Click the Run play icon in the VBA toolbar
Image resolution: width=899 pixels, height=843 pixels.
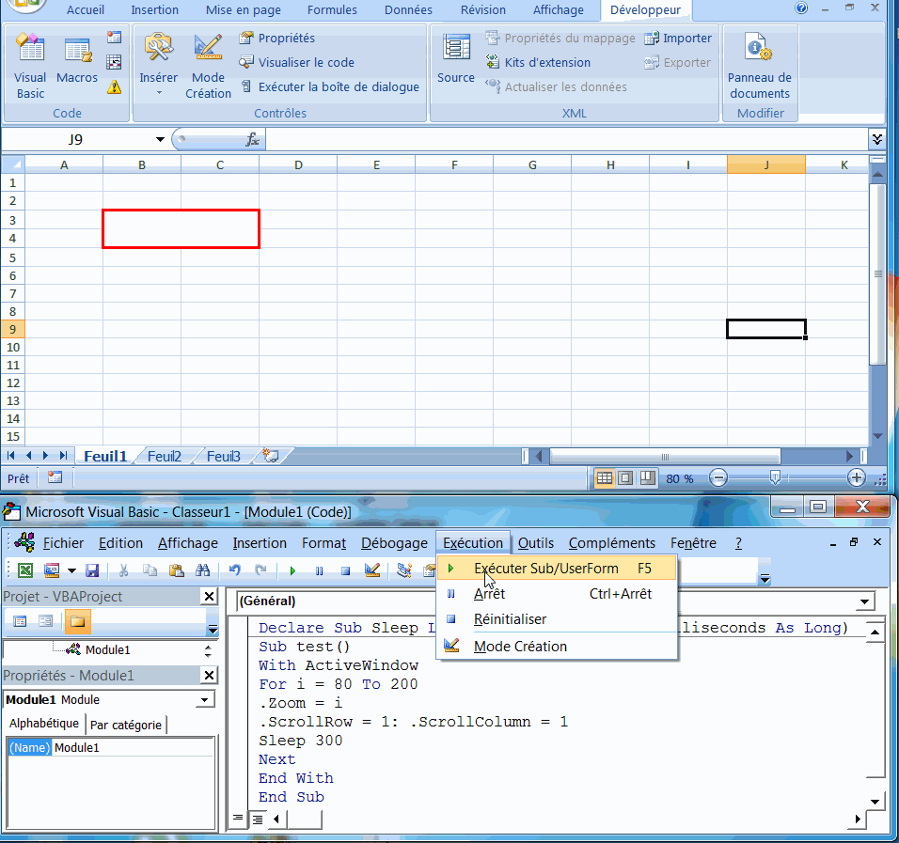(x=293, y=570)
